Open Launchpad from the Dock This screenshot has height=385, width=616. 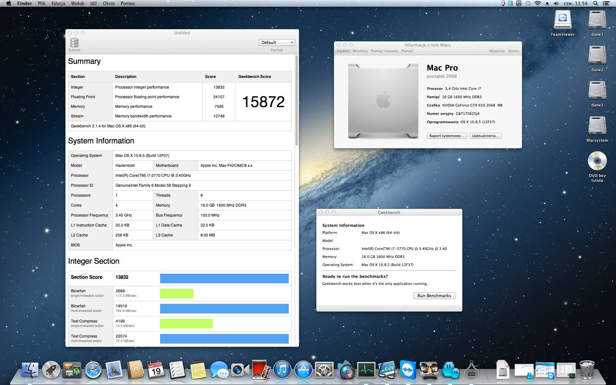(51, 370)
